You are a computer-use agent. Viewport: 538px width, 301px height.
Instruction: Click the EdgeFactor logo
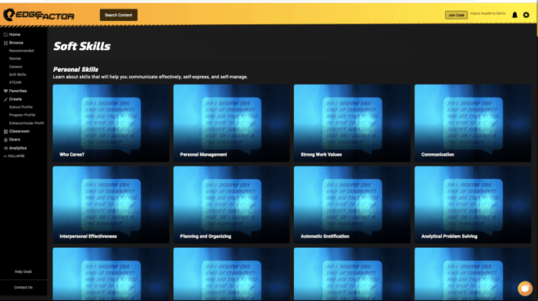tap(39, 15)
